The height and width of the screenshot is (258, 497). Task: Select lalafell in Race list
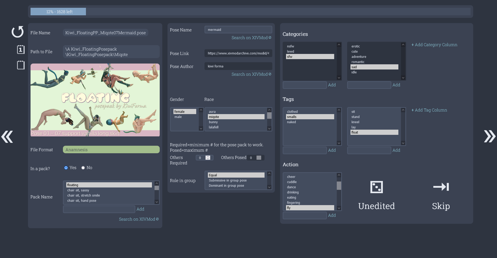point(236,127)
